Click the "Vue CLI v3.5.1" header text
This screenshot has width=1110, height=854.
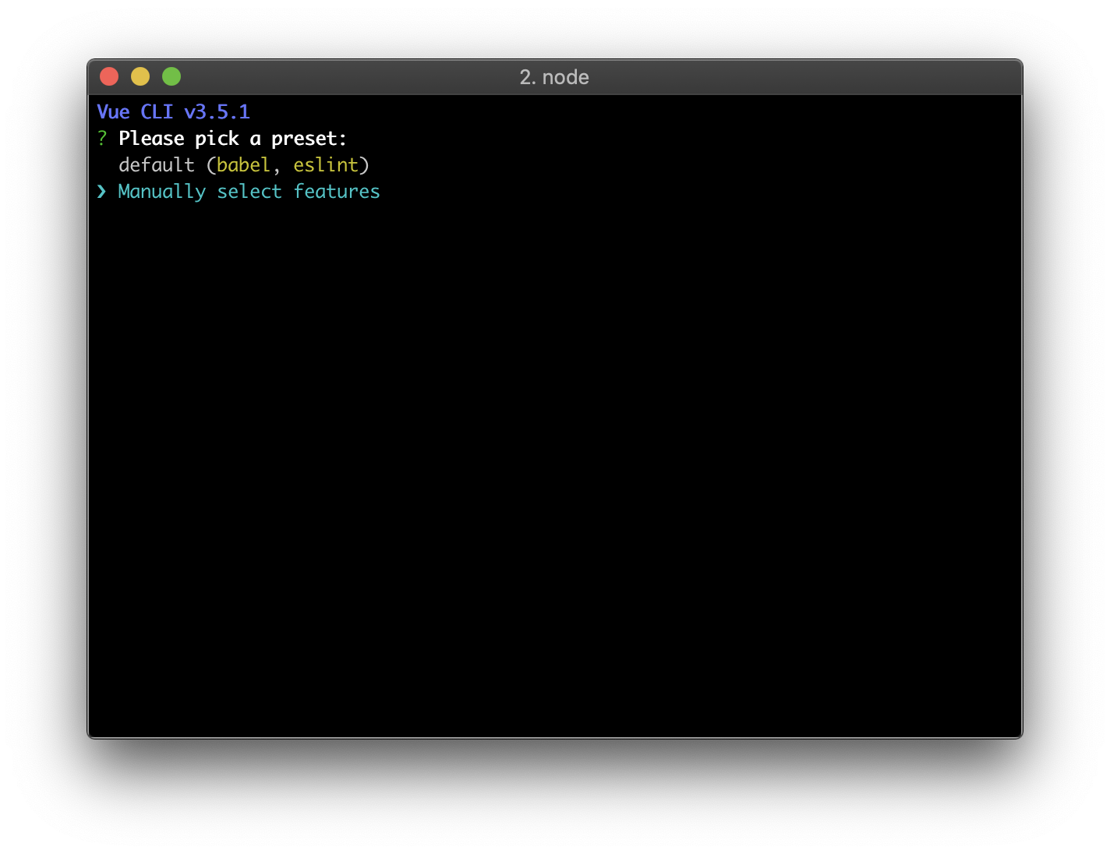(x=173, y=112)
